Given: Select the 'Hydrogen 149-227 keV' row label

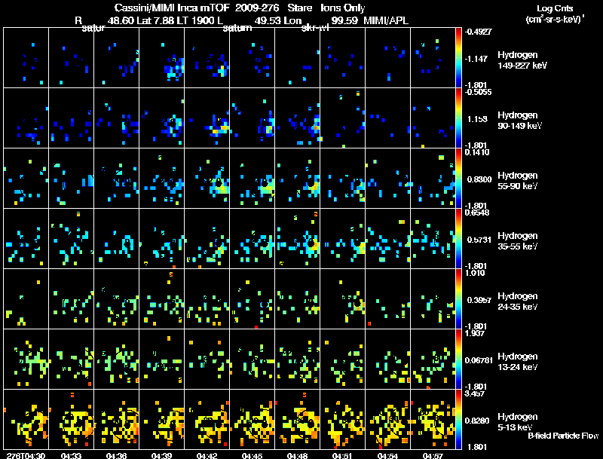Looking at the screenshot, I should (x=522, y=60).
